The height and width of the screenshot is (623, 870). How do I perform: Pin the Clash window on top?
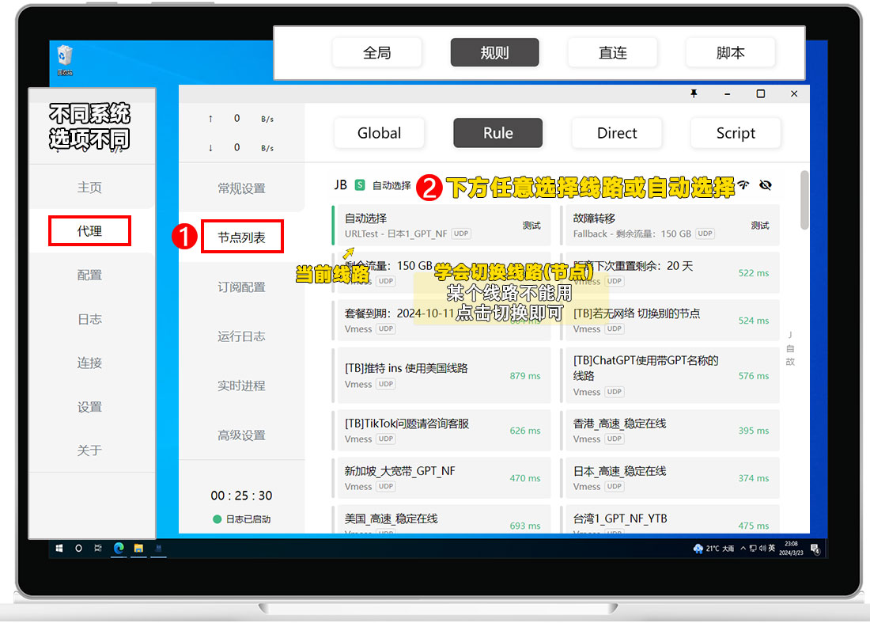[x=694, y=93]
